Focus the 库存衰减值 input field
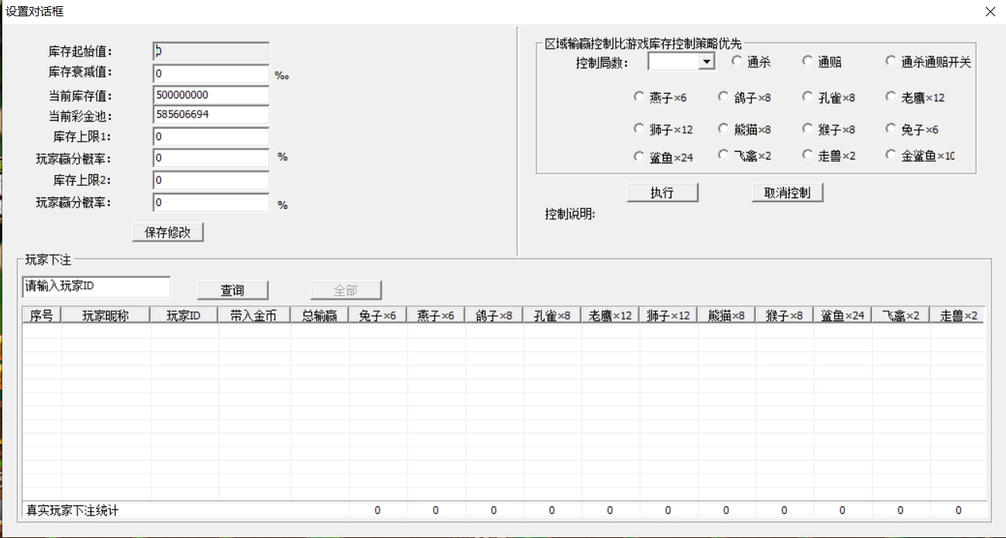The height and width of the screenshot is (538, 1006). pyautogui.click(x=211, y=74)
